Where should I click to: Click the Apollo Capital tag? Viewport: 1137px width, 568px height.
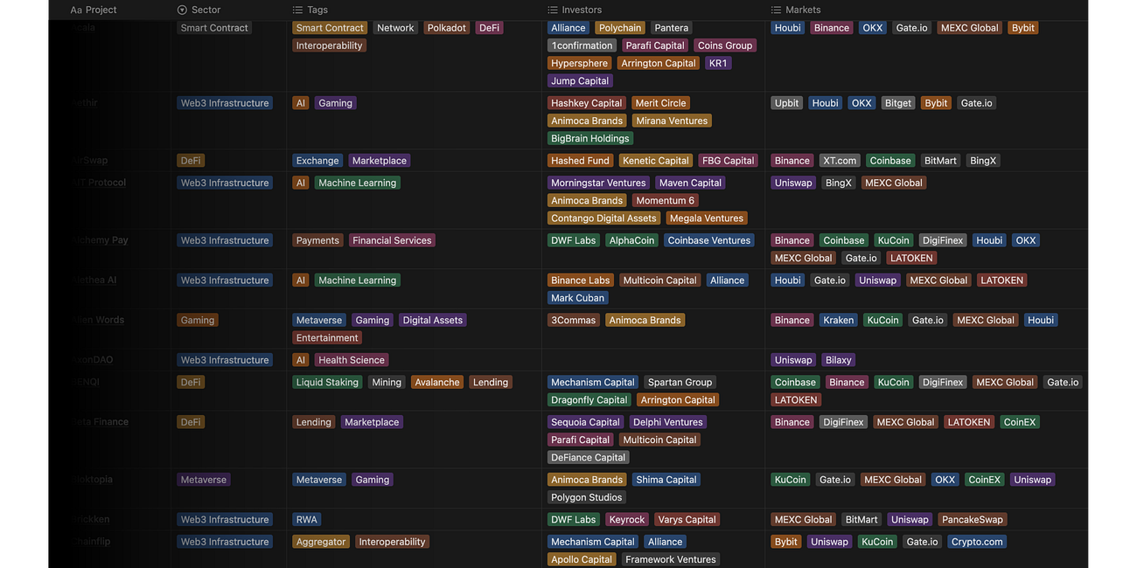point(582,559)
